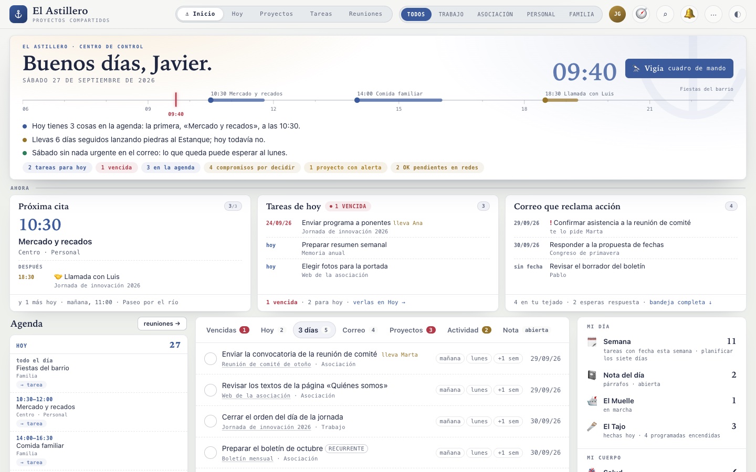Click '→ tarea' under Fiestas del barrio
The width and height of the screenshot is (756, 472).
[x=31, y=385]
